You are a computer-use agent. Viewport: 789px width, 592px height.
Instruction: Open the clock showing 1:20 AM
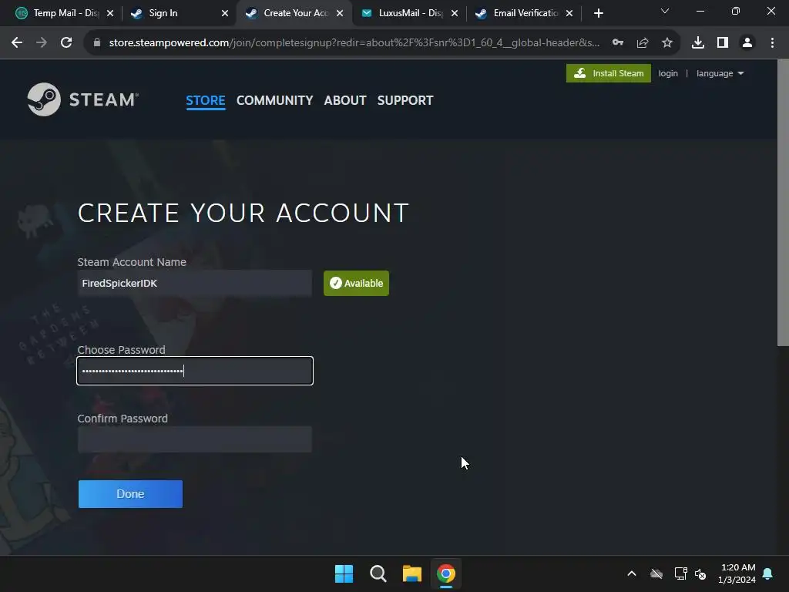[x=737, y=573]
